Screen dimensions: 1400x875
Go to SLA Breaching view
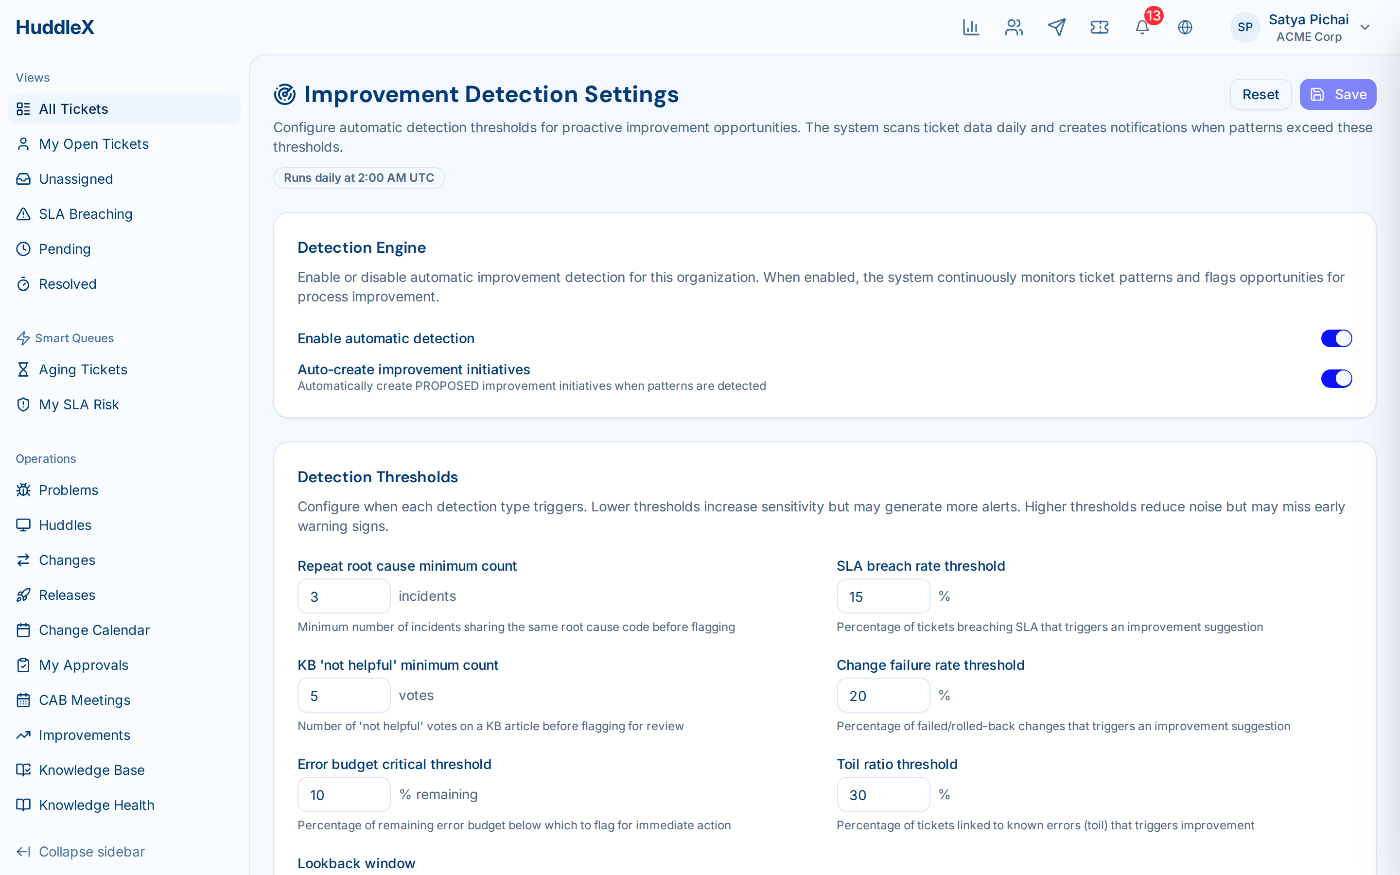coord(124,214)
